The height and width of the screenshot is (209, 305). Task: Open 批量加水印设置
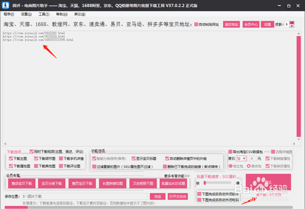coord(173,183)
